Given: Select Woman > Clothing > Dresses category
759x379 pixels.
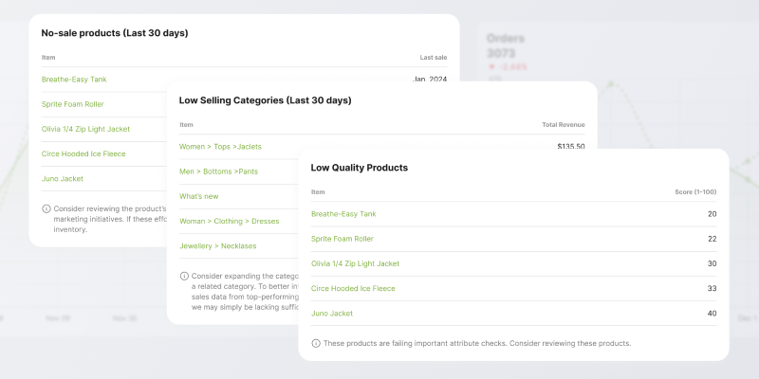Looking at the screenshot, I should point(227,221).
